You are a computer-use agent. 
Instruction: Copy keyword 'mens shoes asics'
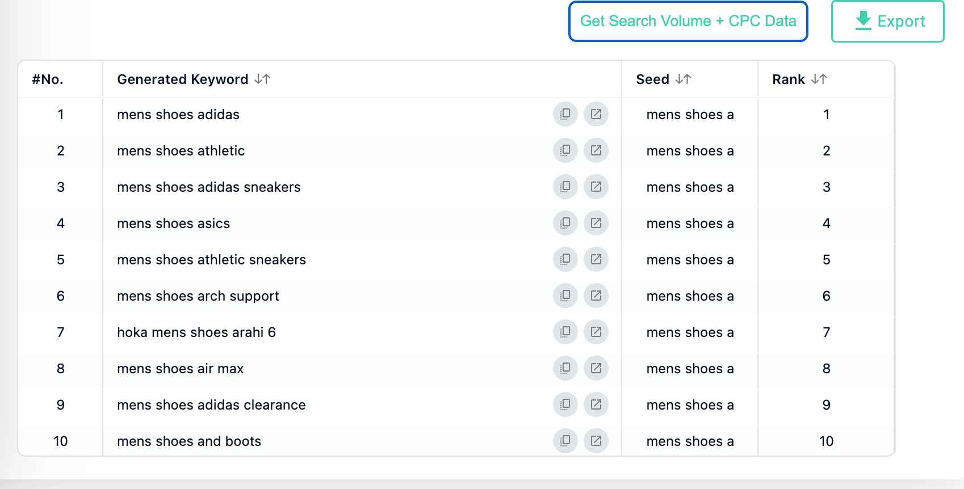[565, 223]
